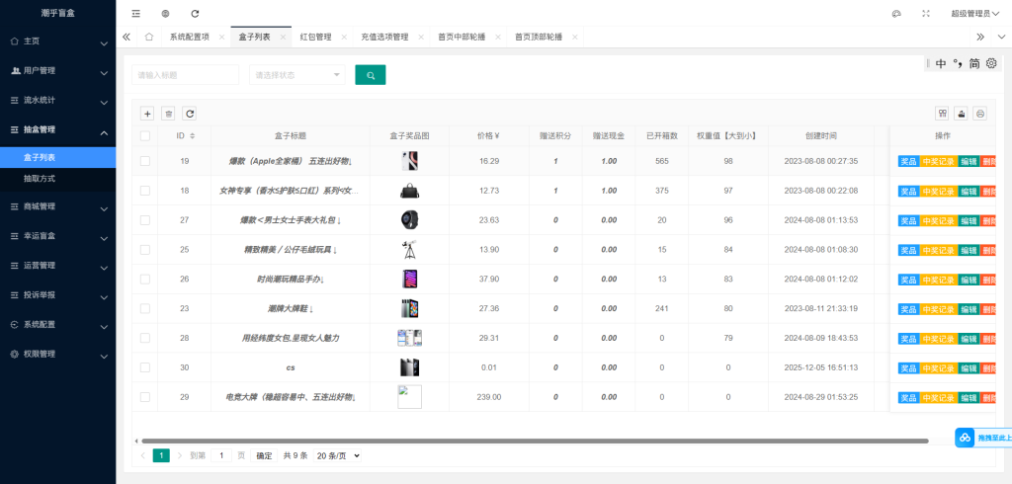1012x484 pixels.
Task: Click the trash delete icon in table toolbar
Action: tap(168, 114)
